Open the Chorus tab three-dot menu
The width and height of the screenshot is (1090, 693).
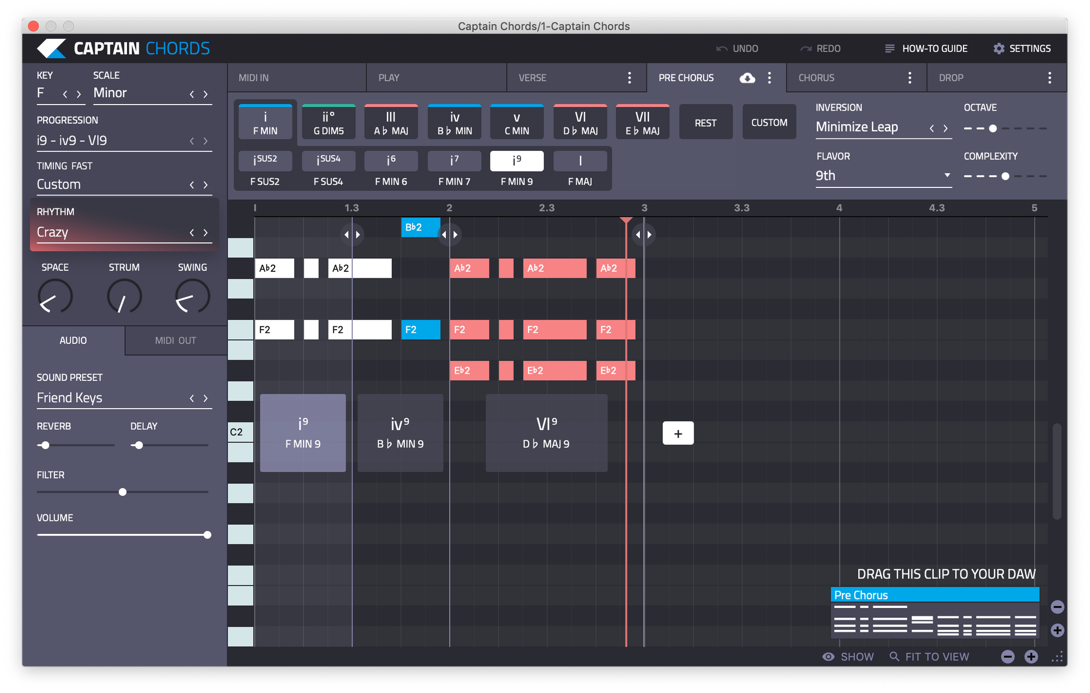coord(910,78)
